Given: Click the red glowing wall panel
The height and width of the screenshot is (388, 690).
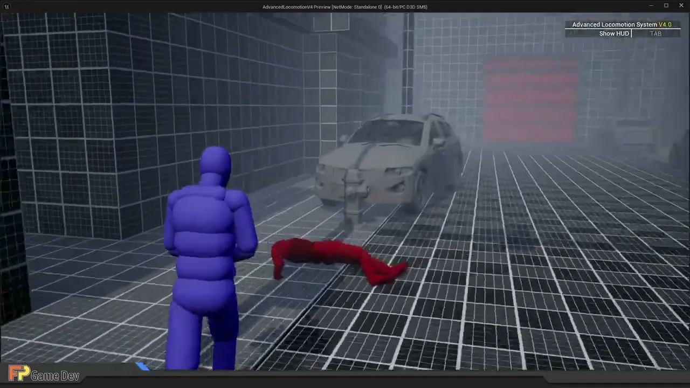Looking at the screenshot, I should (530, 100).
